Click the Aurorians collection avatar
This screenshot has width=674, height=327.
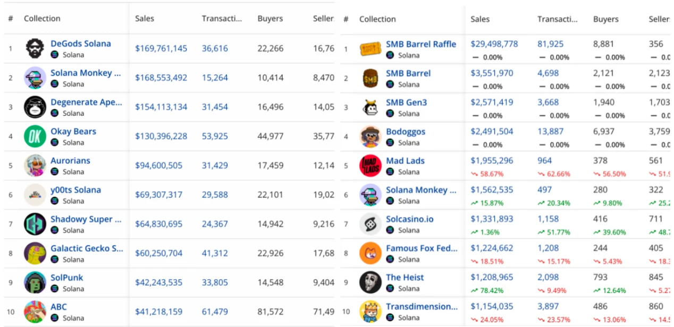click(35, 166)
